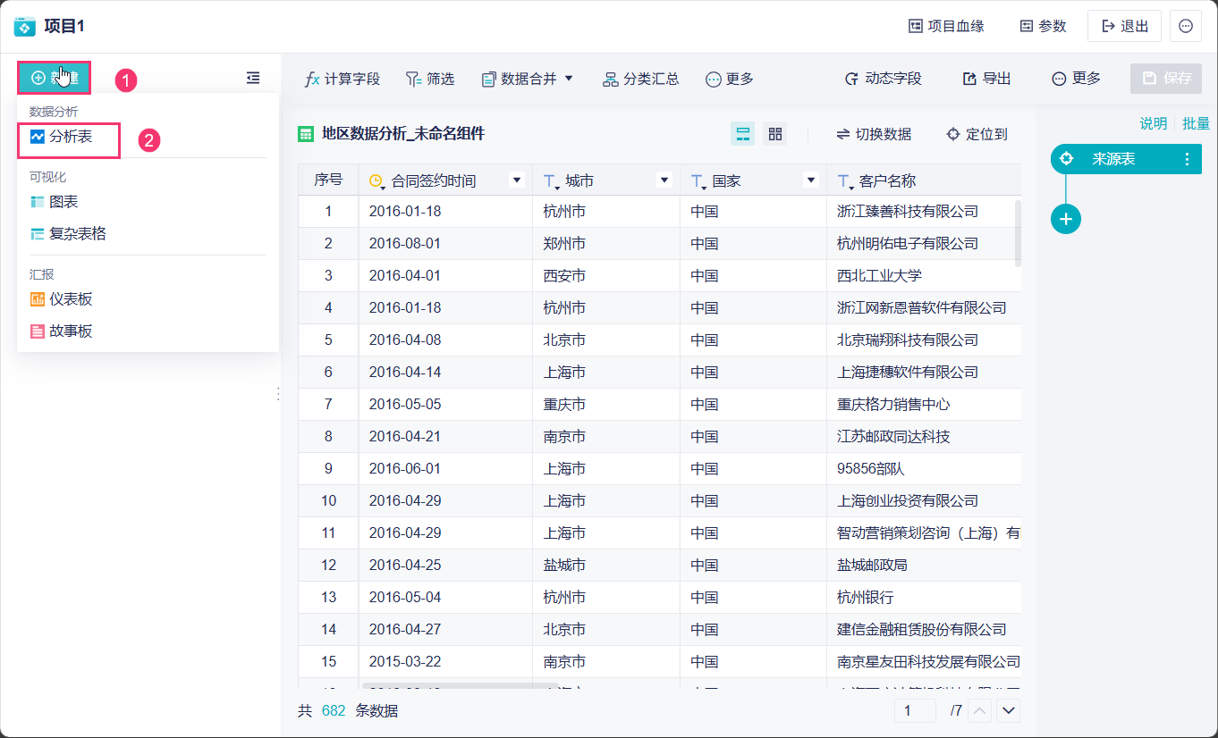
Task: Click the 项目1 project folder icon
Action: (x=25, y=26)
